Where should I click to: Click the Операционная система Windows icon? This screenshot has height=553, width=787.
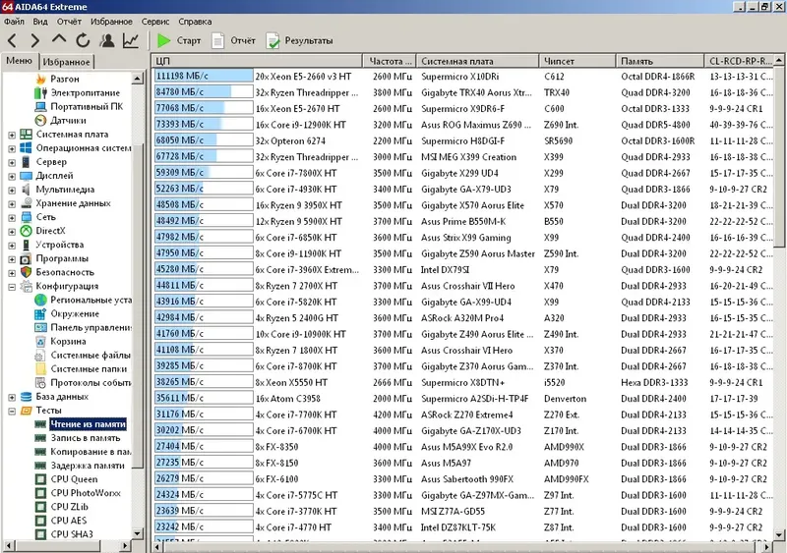(27, 148)
